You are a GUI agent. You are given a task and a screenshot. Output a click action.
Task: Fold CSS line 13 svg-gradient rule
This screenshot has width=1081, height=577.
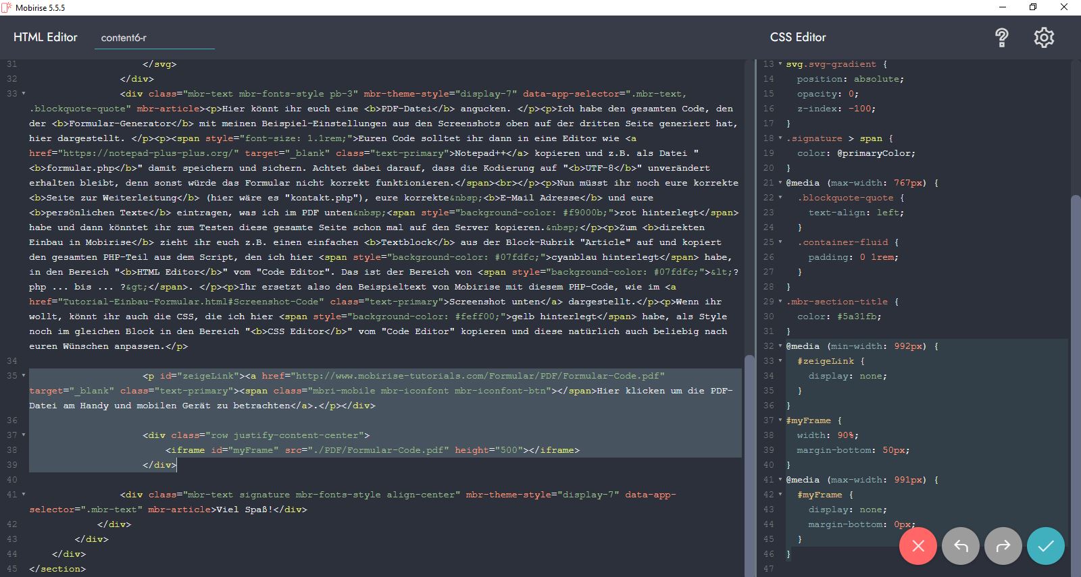point(780,64)
